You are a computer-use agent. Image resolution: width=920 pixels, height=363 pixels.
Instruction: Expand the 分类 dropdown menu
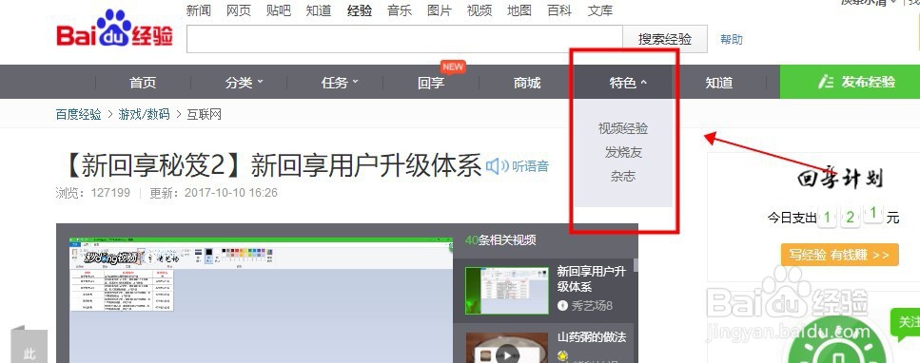tap(245, 83)
